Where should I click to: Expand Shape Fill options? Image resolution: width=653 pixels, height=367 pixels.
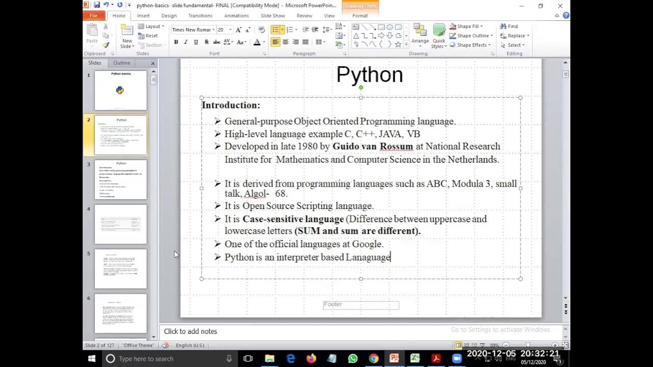(466, 27)
